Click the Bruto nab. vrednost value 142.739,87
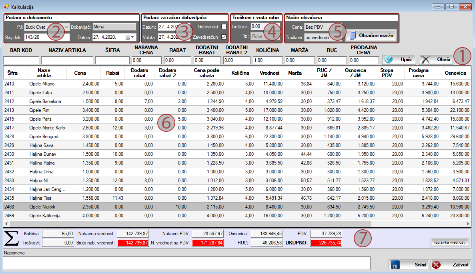The height and width of the screenshot is (274, 475). pyautogui.click(x=133, y=243)
